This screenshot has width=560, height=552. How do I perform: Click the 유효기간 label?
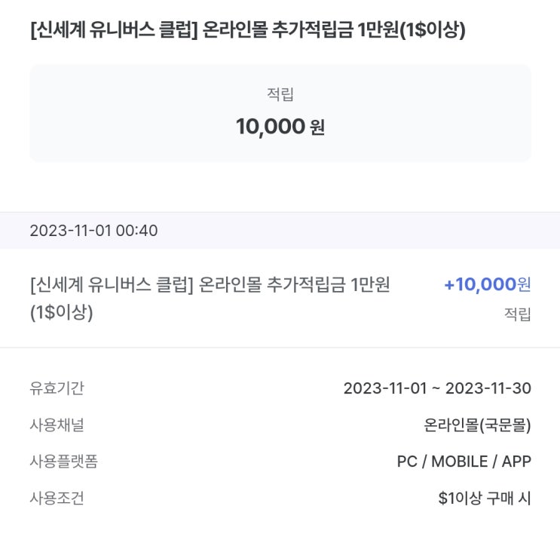(57, 388)
